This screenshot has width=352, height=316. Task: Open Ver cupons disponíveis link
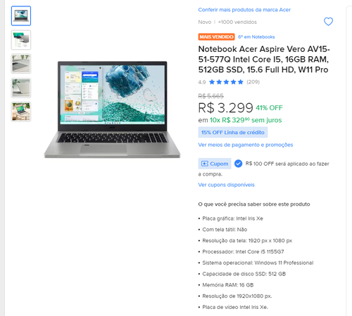[x=226, y=185]
